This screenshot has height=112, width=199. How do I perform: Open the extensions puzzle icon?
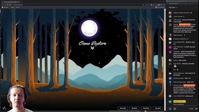159,5
